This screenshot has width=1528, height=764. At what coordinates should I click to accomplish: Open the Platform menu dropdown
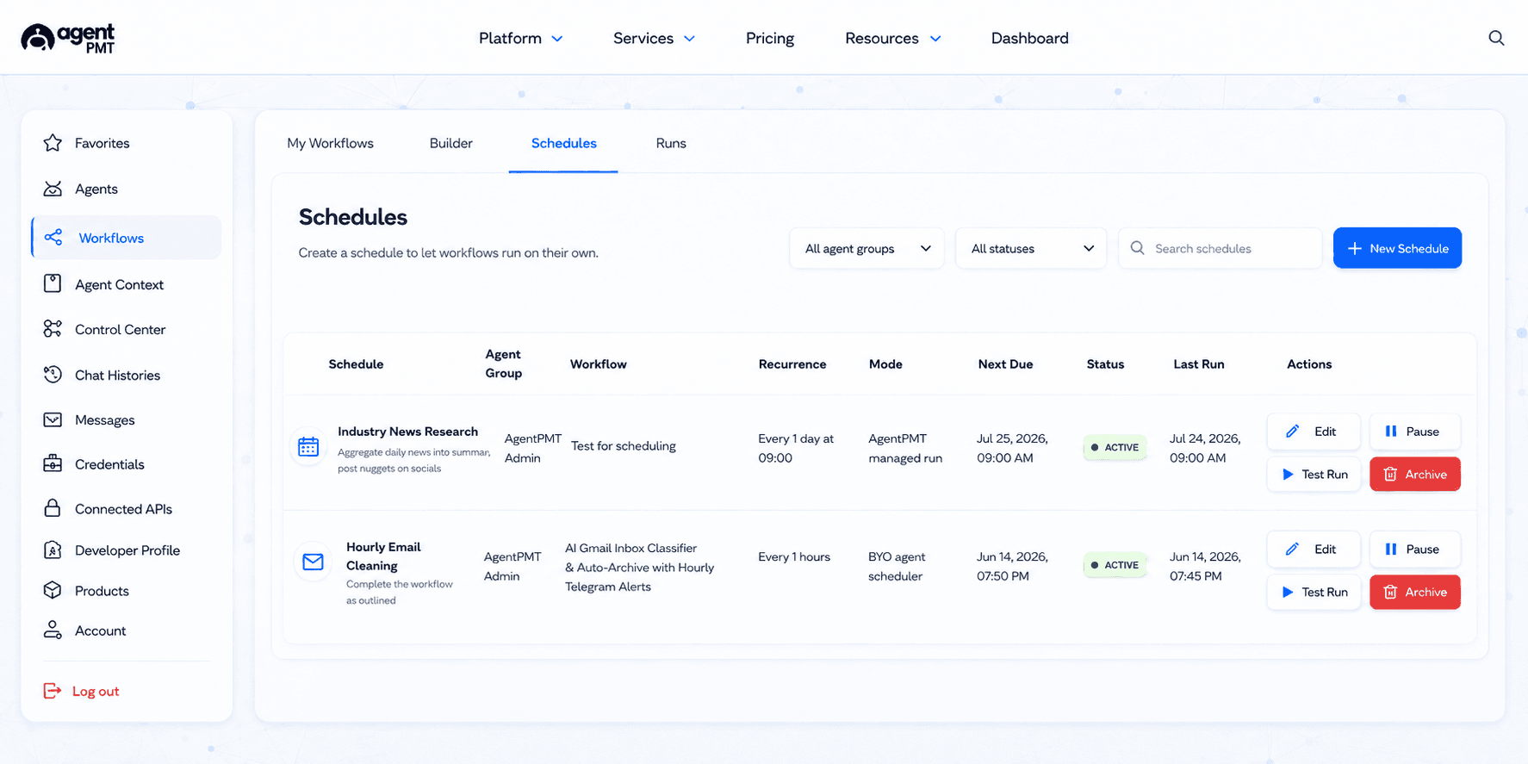520,38
